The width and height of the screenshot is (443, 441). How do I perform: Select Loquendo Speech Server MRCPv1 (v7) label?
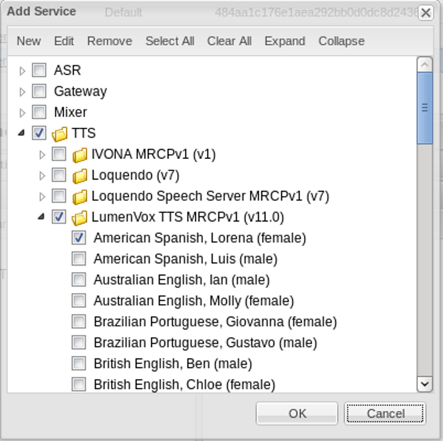(210, 196)
